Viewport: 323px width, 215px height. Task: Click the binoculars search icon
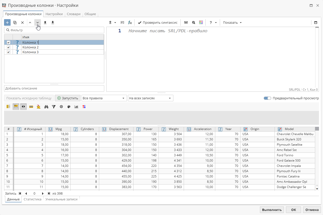[x=46, y=107]
